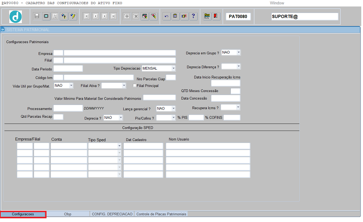This screenshot has width=363, height=222.
Task: Go to the last record arrow icon
Action: [x=114, y=16]
